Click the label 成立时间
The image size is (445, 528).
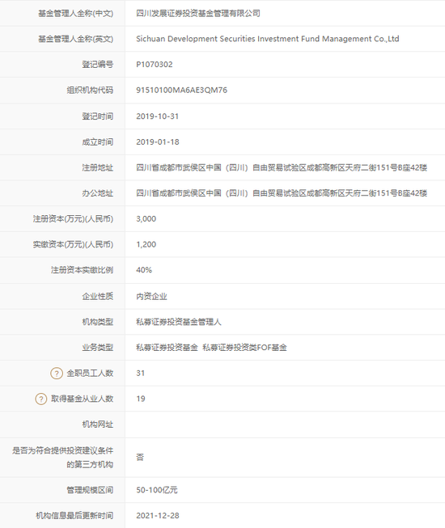click(98, 142)
